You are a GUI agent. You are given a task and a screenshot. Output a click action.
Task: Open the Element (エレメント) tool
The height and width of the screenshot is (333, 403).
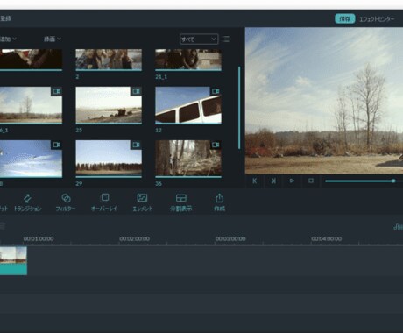tap(142, 202)
